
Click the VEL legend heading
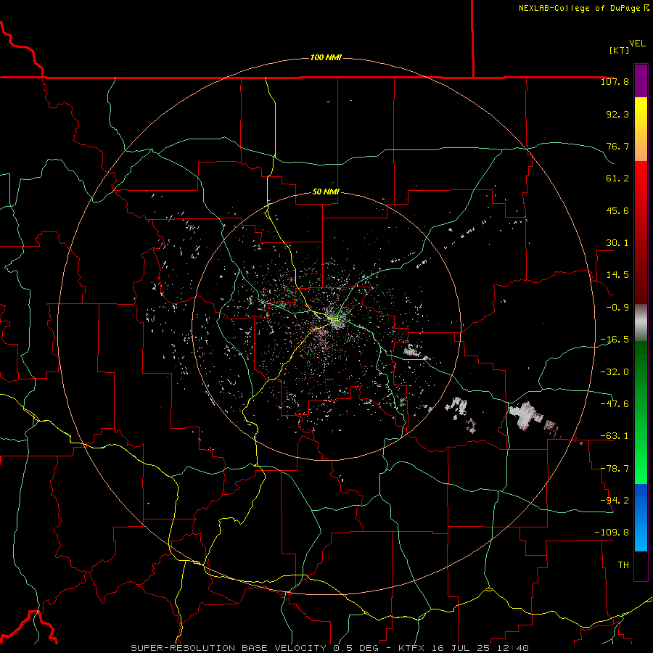coord(637,44)
